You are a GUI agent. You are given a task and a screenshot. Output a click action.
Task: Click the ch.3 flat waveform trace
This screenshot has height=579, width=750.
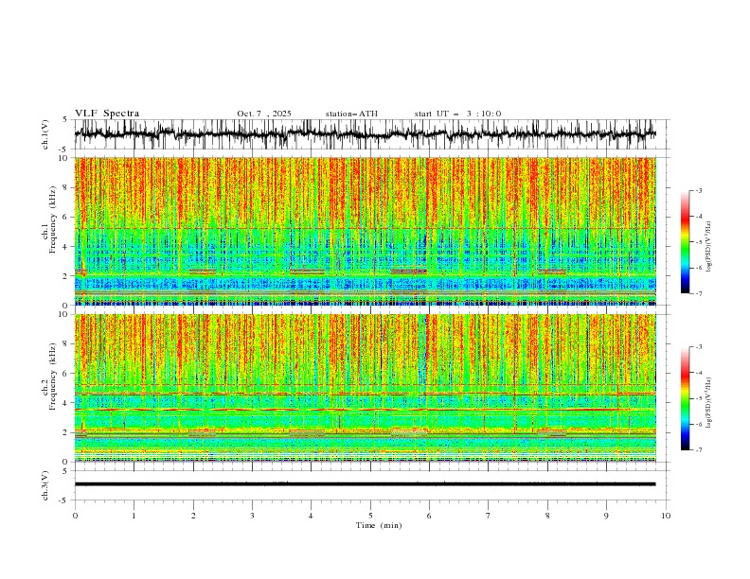click(x=365, y=484)
